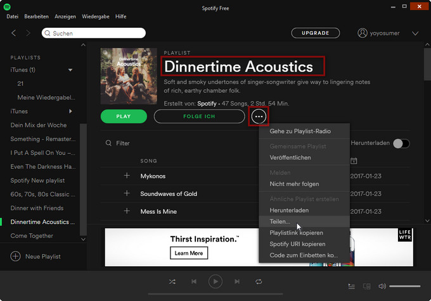
Task: Choose Gehe zu Playlist-Radio
Action: click(304, 132)
